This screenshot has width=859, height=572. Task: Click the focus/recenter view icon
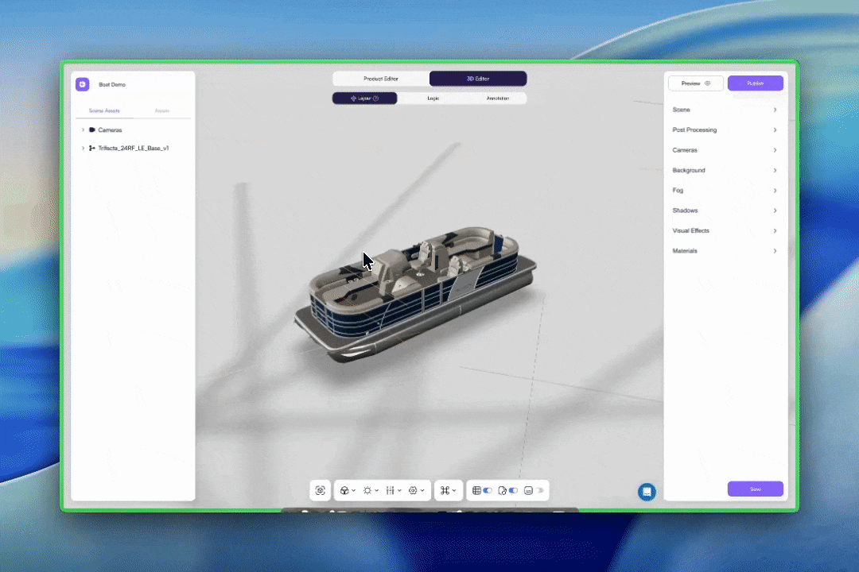click(x=321, y=491)
